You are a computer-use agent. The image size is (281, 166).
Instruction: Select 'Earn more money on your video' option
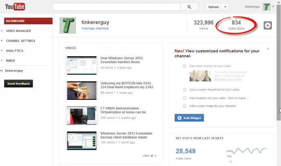184,66
